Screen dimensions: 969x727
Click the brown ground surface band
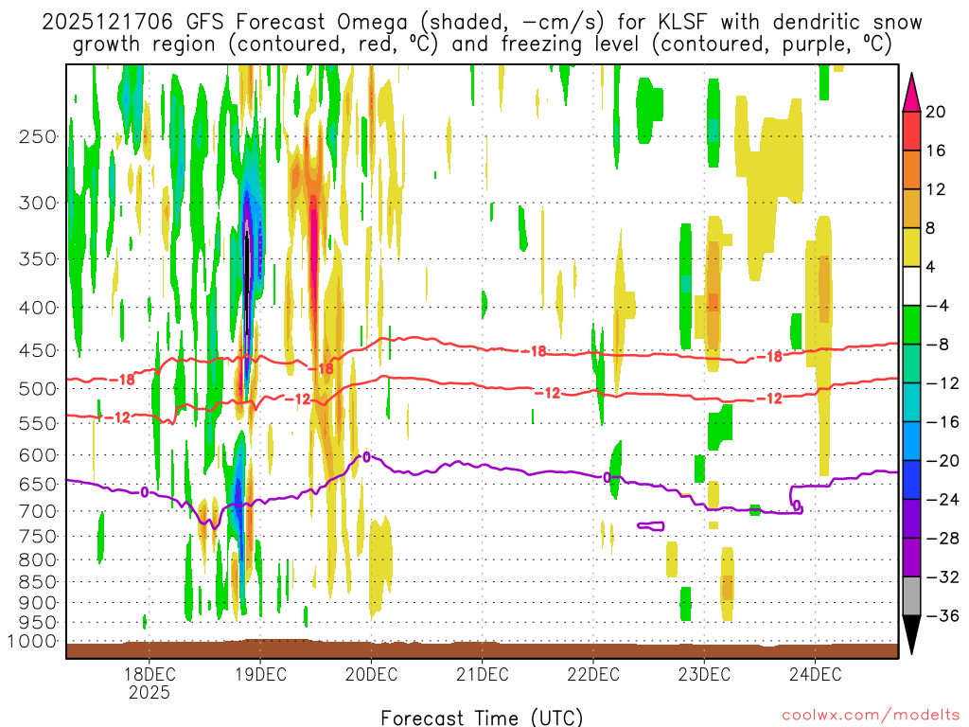[482, 649]
